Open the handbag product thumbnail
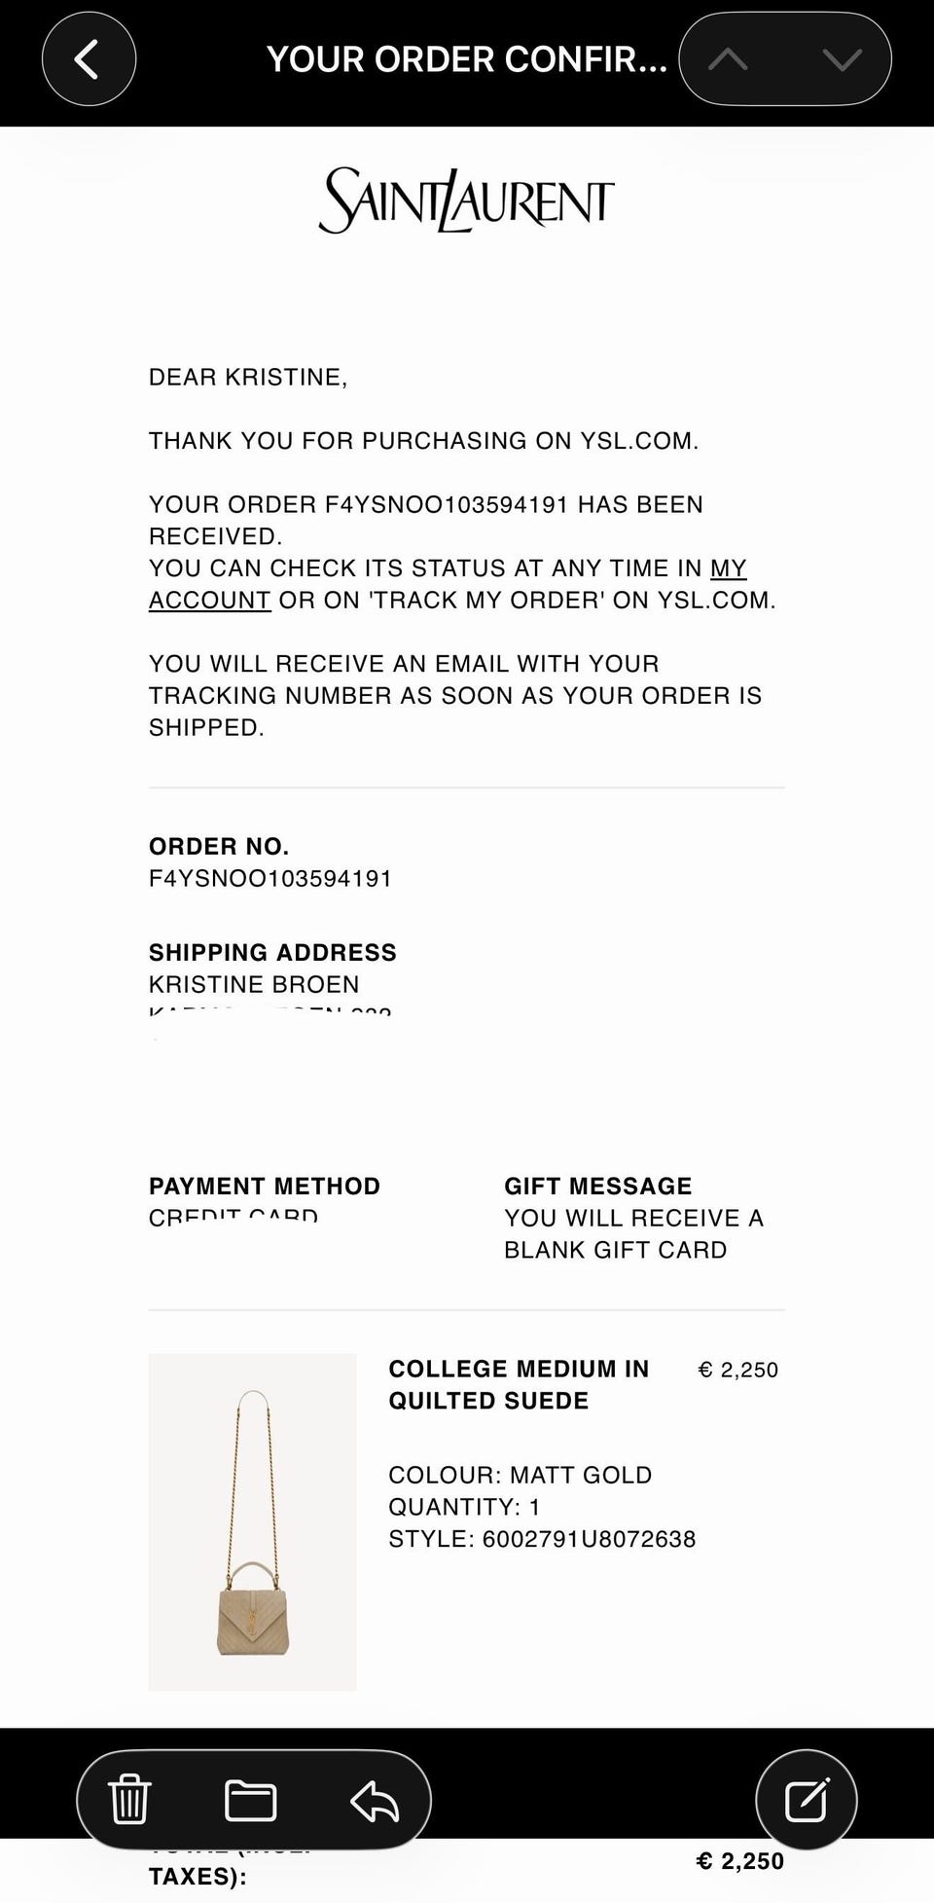The image size is (934, 1903). (x=252, y=1521)
